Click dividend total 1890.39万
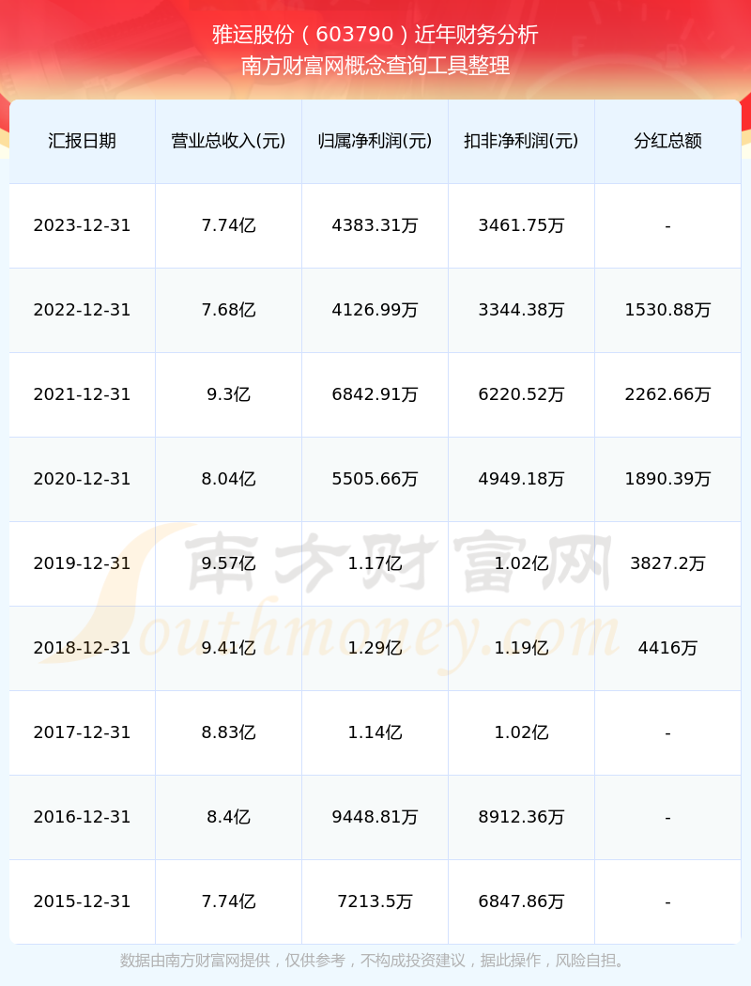 668,479
